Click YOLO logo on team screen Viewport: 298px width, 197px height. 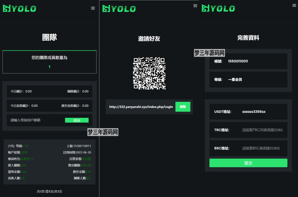pos(19,8)
